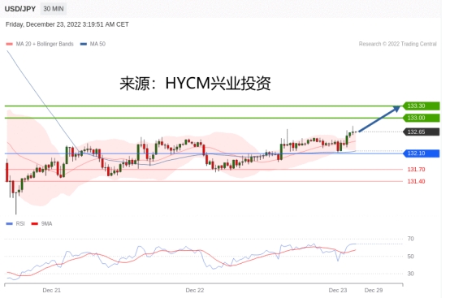Click the MA 20 pink color swatch
The height and width of the screenshot is (298, 450).
click(x=9, y=44)
